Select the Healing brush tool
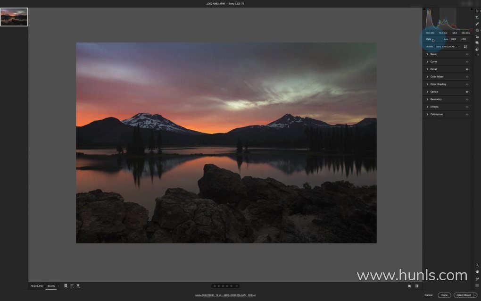 coord(477,24)
